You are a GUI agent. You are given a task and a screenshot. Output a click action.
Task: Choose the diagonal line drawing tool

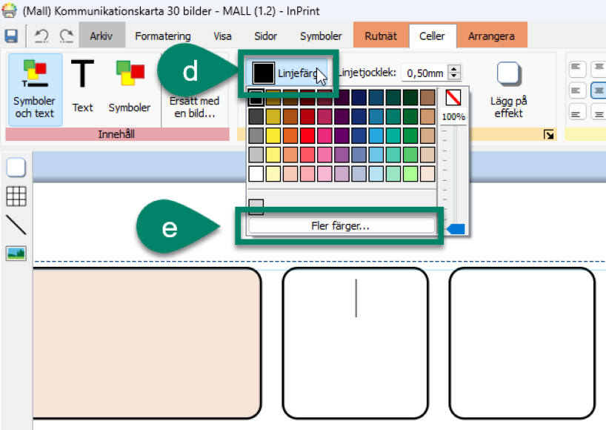pyautogui.click(x=16, y=225)
